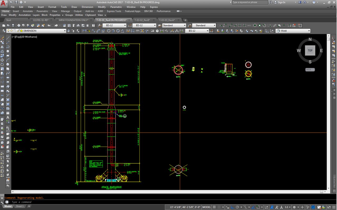This screenshot has width=337, height=210.
Task: Click the new drawing plus tab button
Action: coord(185,20)
